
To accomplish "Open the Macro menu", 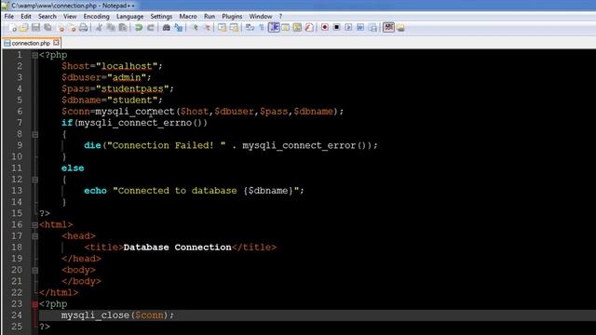I will tap(188, 17).
